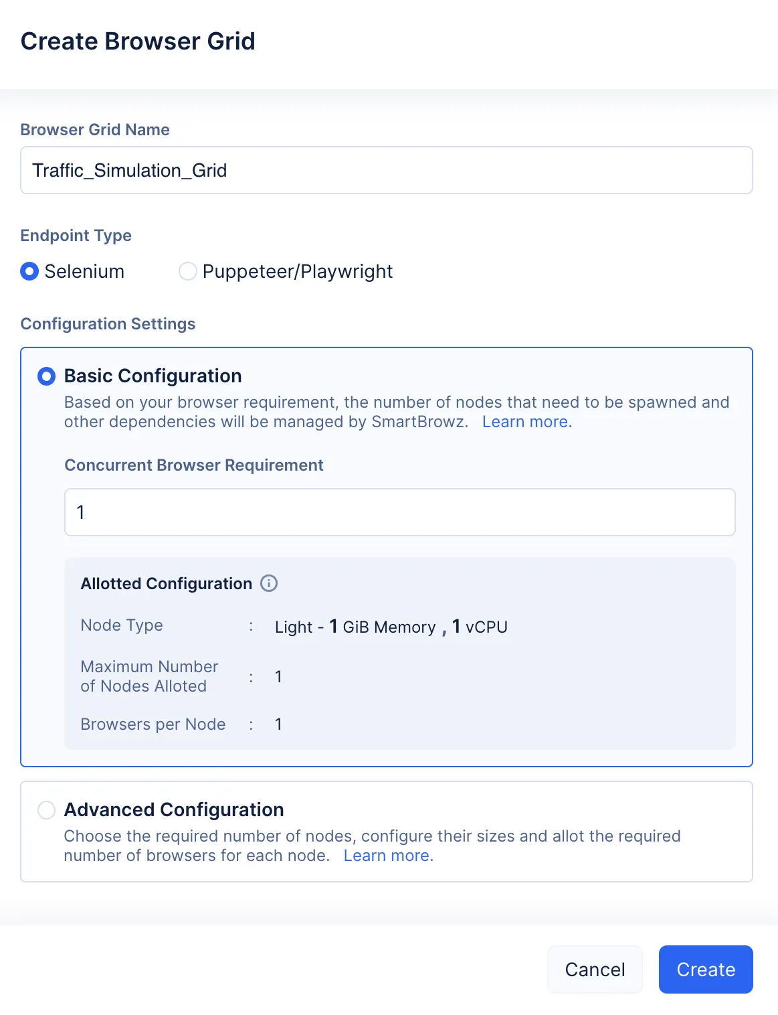Click the Advanced Configuration heading
The width and height of the screenshot is (778, 1015).
(173, 809)
